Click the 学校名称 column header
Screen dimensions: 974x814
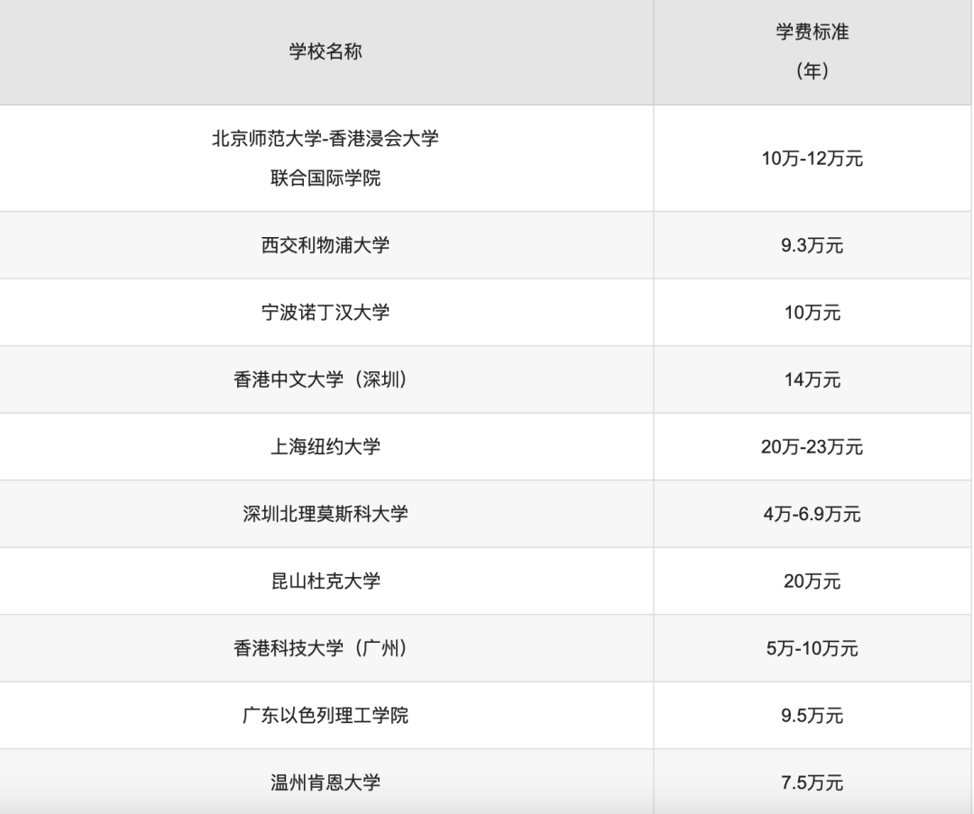coord(326,51)
